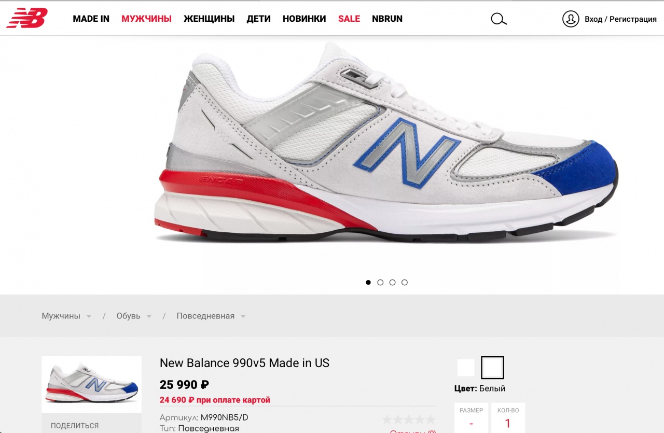Click the star rating icons
Screen dimensions: 664x433
(x=409, y=420)
